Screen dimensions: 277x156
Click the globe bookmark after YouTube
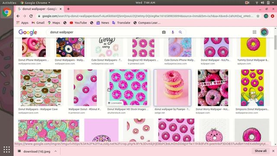coord(91,23)
